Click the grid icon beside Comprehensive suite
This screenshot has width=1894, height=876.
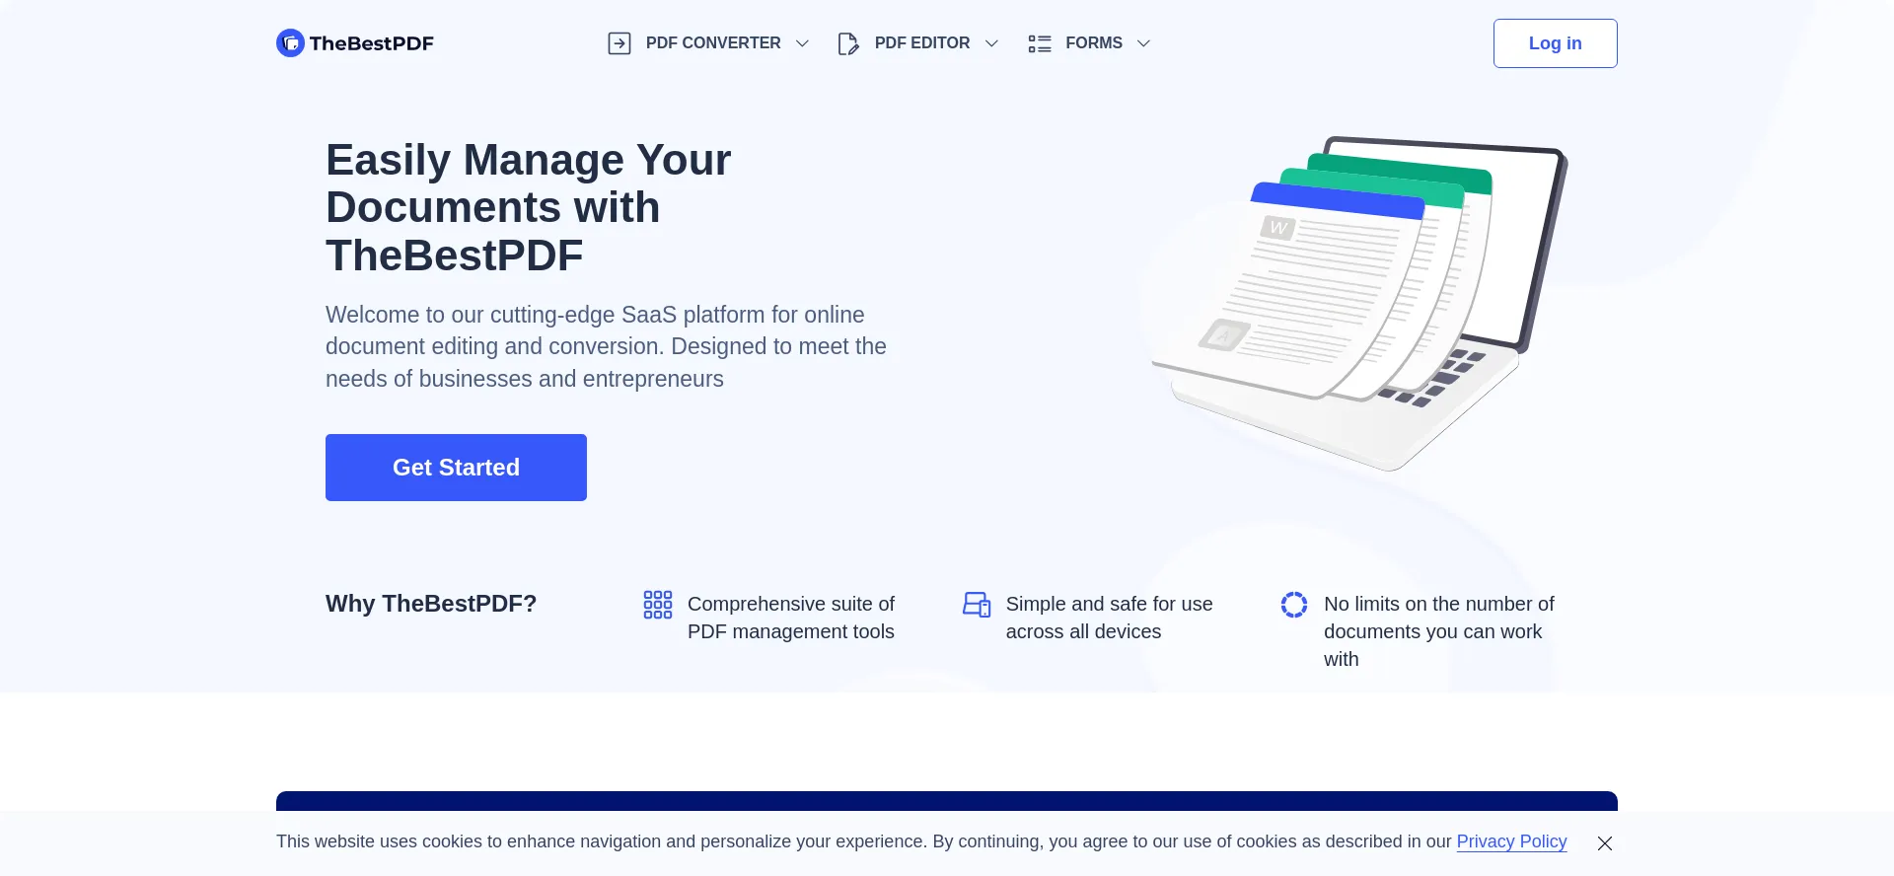pyautogui.click(x=658, y=605)
